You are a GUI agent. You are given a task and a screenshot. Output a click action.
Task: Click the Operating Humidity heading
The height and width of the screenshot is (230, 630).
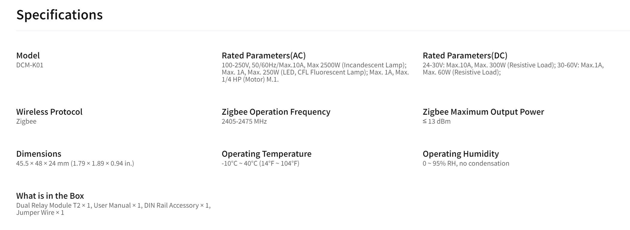click(x=461, y=154)
